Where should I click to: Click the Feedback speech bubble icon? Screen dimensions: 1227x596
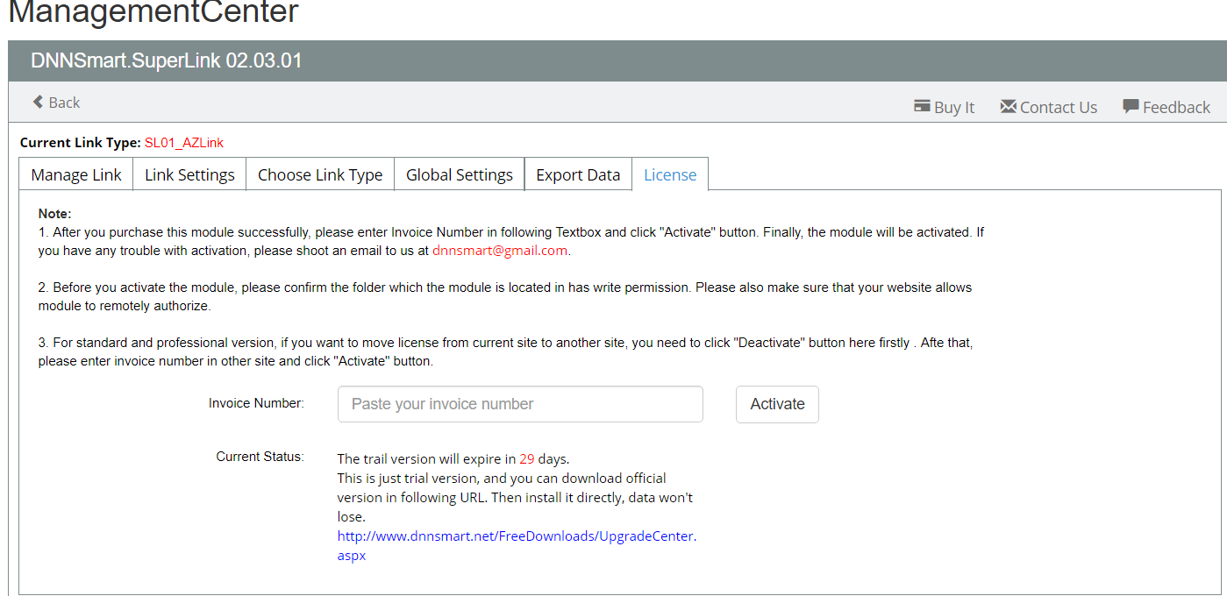click(x=1131, y=106)
